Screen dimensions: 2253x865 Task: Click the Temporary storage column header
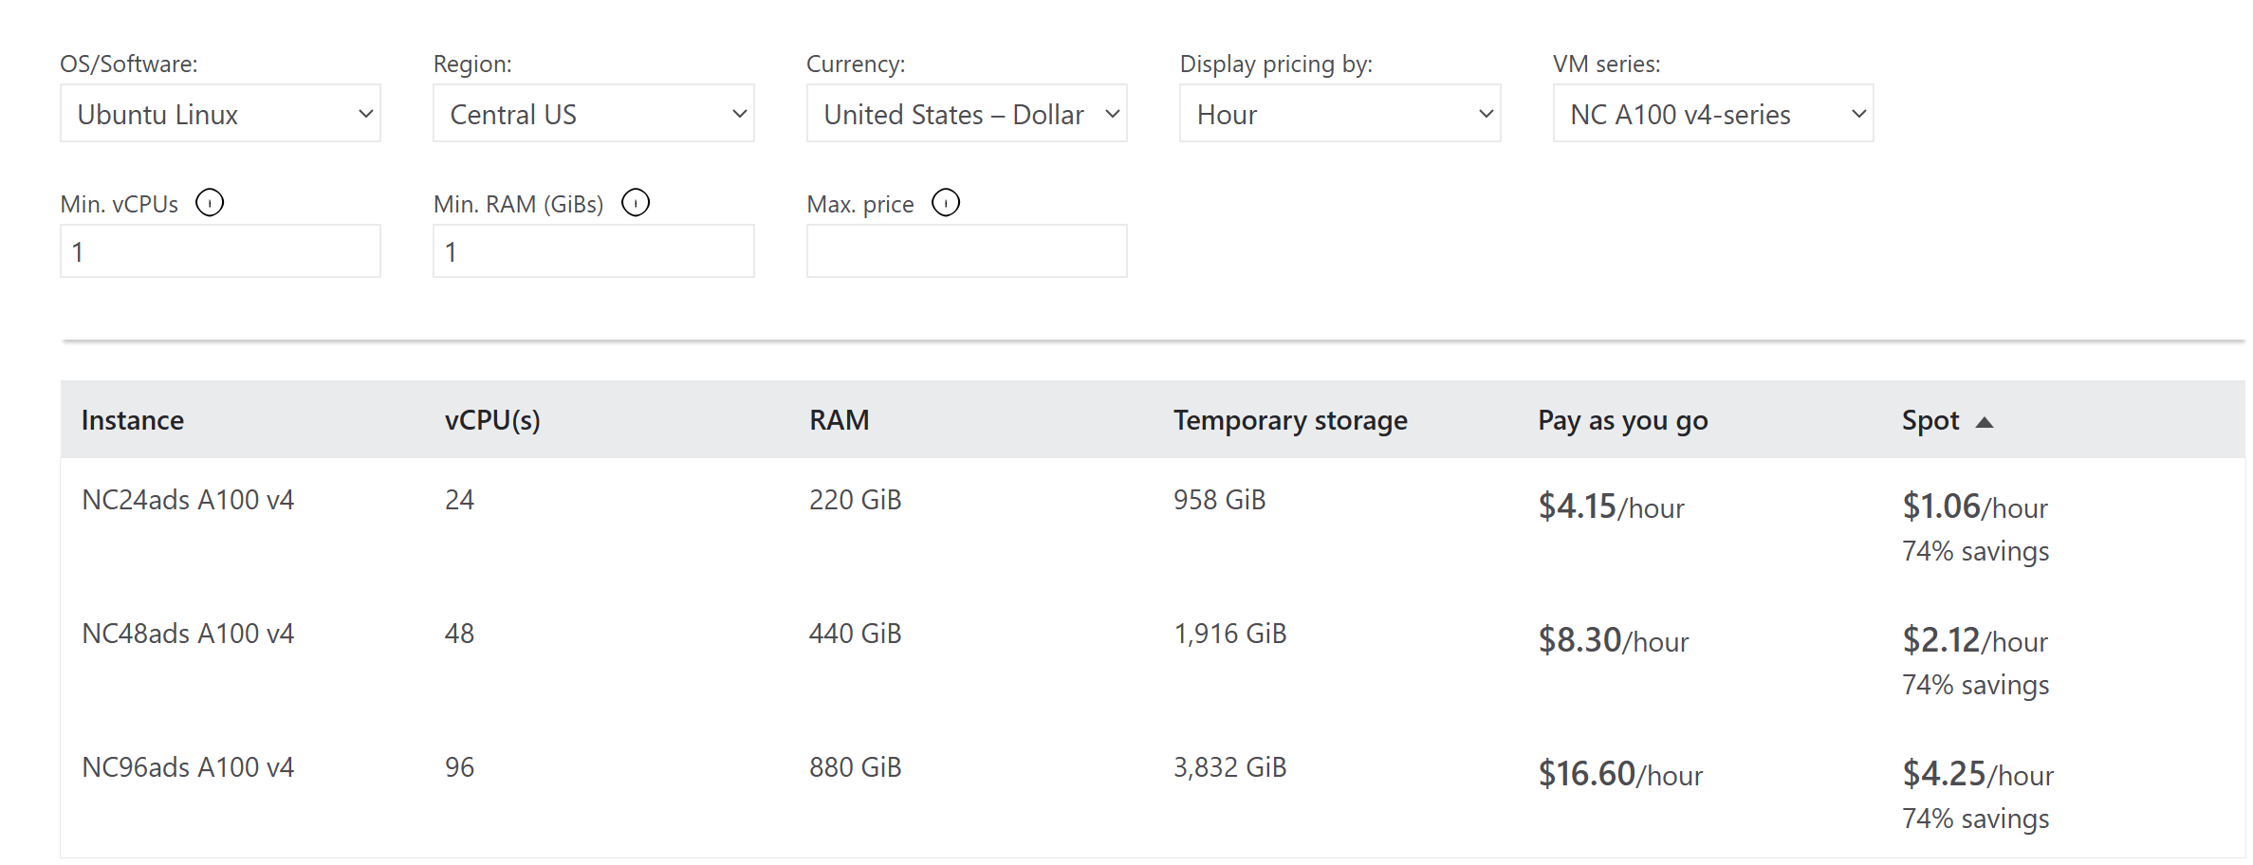point(1289,420)
